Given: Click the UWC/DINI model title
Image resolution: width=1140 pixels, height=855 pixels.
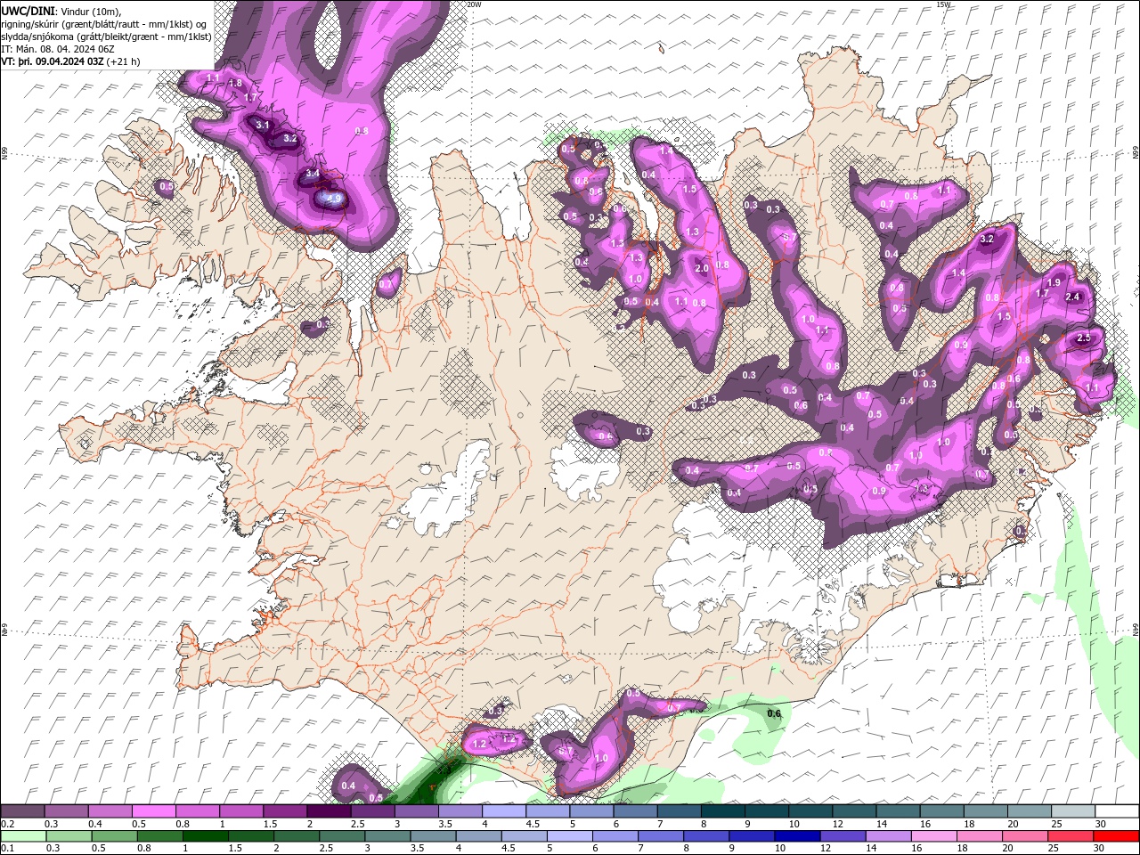Looking at the screenshot, I should click(x=28, y=11).
